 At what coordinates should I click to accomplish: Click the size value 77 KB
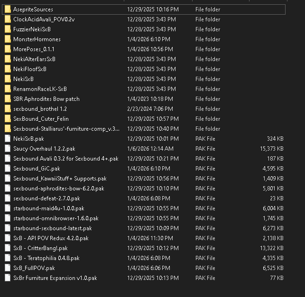tap(277, 278)
